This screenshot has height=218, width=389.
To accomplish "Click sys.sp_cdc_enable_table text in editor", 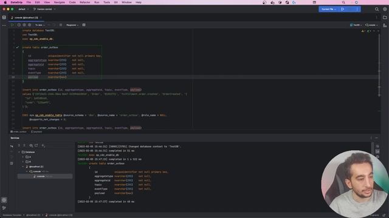I will point(46,115).
